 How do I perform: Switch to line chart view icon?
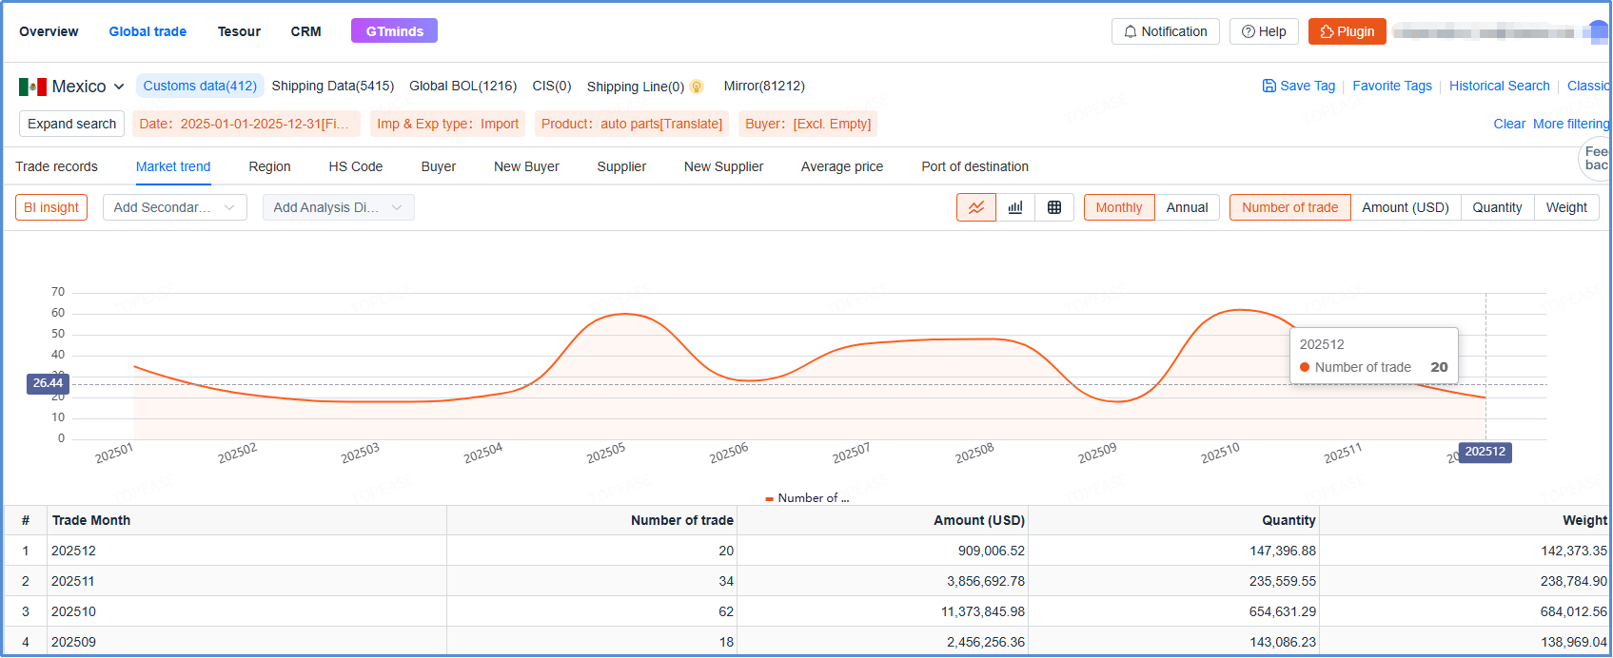(976, 207)
